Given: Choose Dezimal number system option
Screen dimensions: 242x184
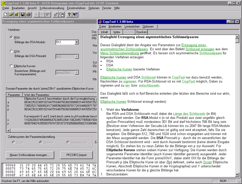Looking at the screenshot, I should (x=41, y=142).
